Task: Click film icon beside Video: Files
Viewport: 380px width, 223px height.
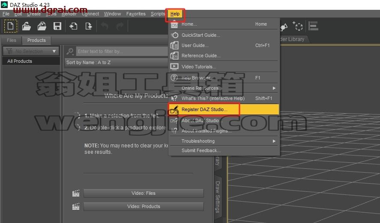Action: point(76,193)
